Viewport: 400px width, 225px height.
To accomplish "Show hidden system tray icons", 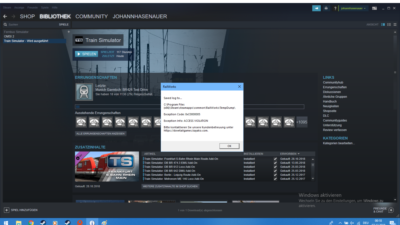I will point(340,223).
